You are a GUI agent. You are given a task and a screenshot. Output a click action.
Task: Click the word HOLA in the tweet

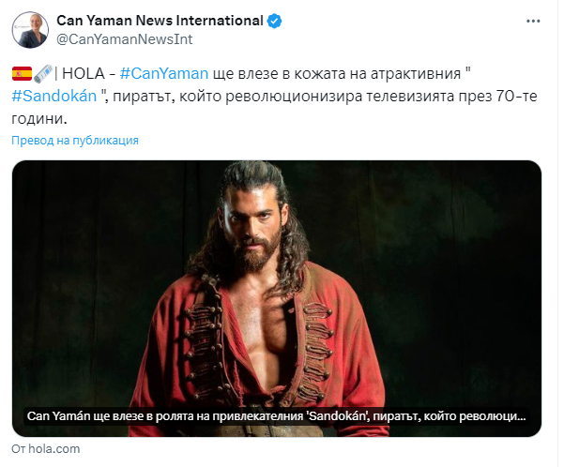(x=84, y=74)
